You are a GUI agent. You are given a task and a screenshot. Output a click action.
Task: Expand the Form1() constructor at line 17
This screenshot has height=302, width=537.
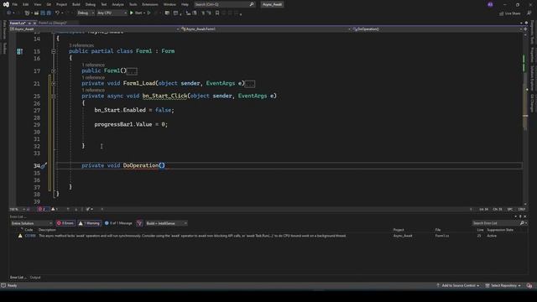click(54, 70)
